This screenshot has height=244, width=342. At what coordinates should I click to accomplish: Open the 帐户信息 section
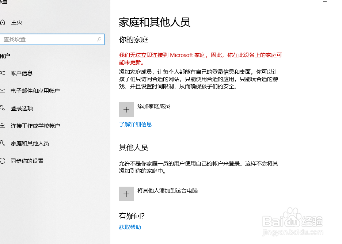pyautogui.click(x=22, y=73)
